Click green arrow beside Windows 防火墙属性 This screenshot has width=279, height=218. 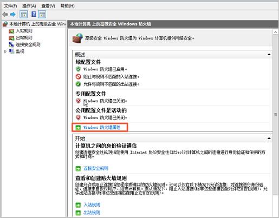(x=78, y=128)
